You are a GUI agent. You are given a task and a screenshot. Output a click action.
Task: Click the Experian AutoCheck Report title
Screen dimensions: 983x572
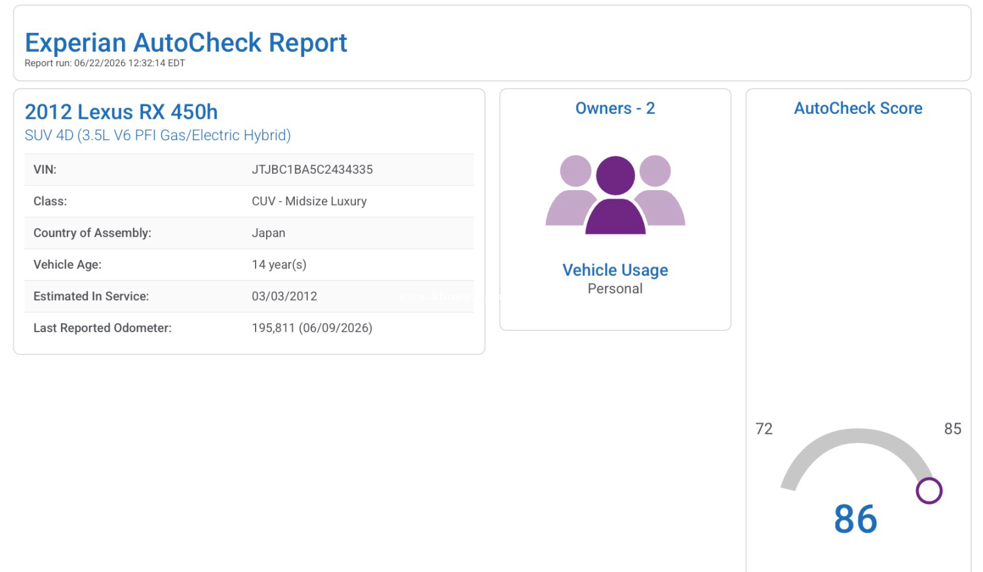coord(186,43)
